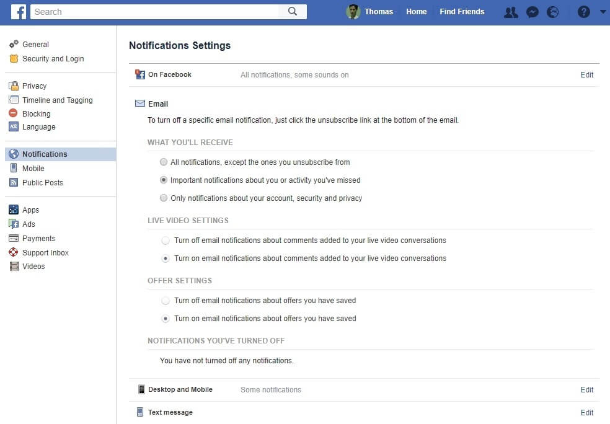Click 'You have not turned off any notifications.'
The width and height of the screenshot is (610, 424).
click(x=226, y=361)
